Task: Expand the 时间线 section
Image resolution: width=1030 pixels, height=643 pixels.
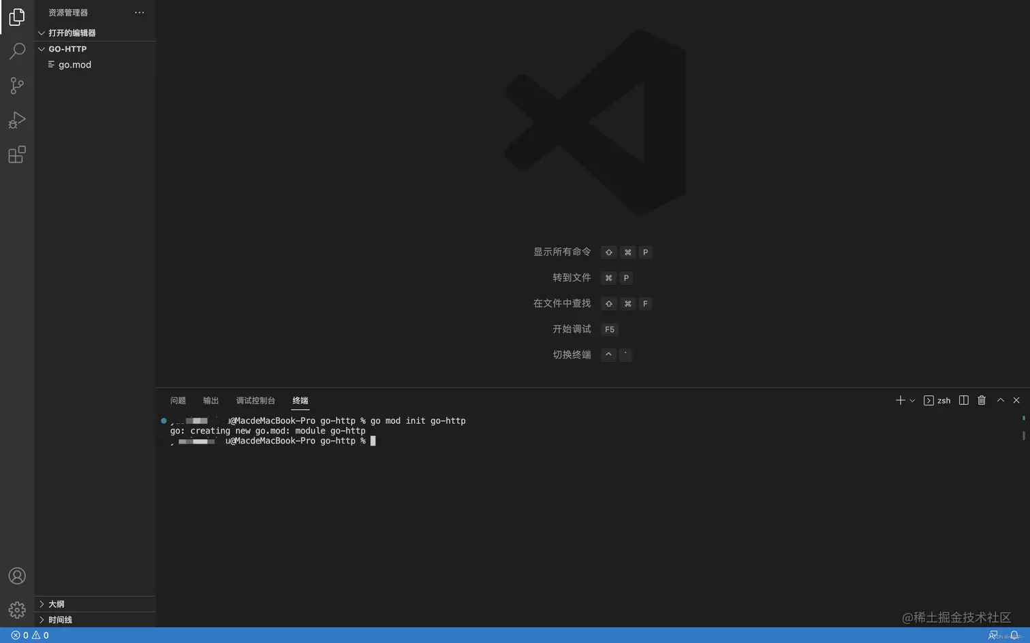Action: point(95,620)
